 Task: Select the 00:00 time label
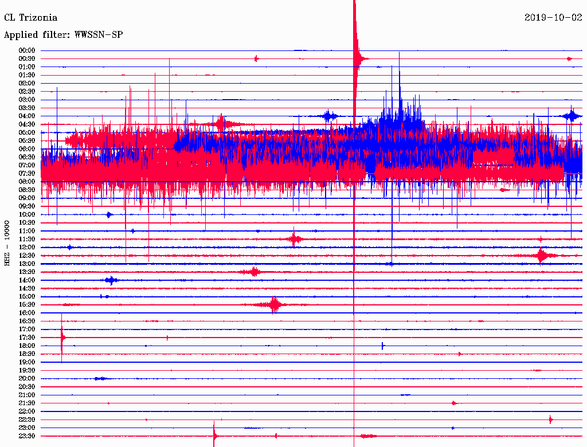(27, 50)
